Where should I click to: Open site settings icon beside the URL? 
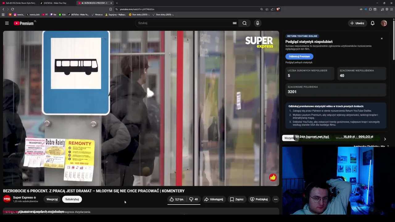(x=116, y=9)
